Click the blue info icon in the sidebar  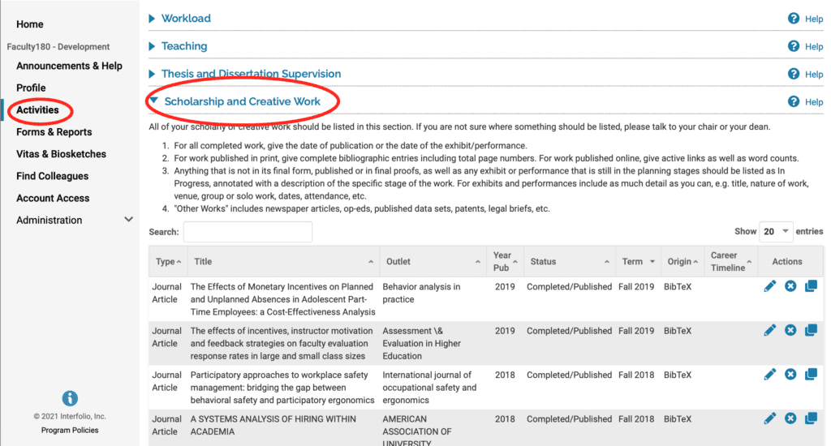(70, 398)
